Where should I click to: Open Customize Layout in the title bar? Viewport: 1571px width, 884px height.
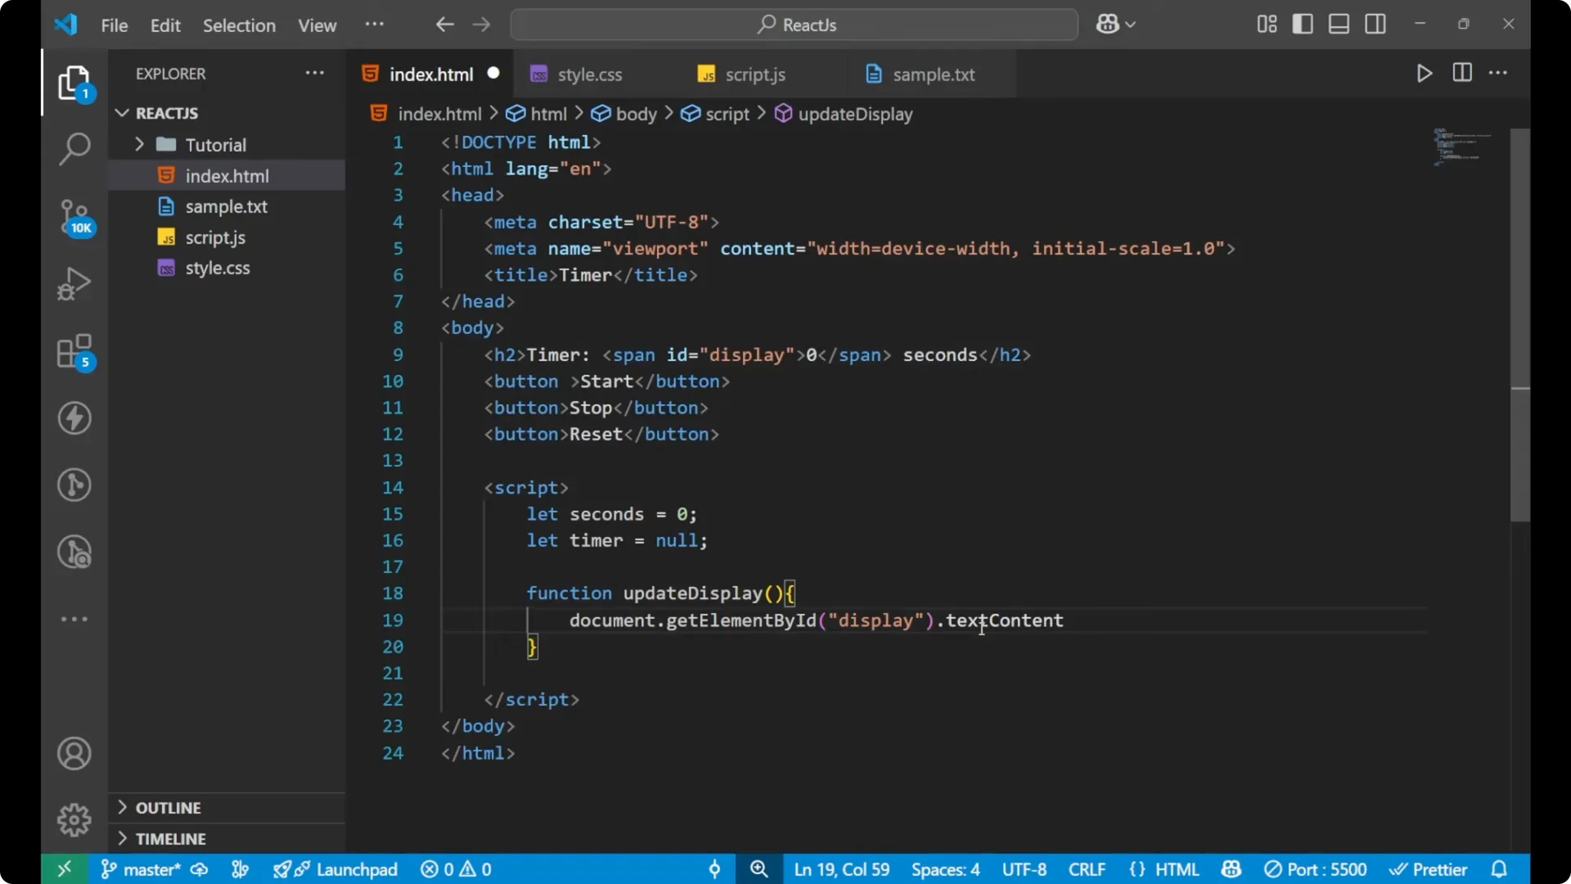point(1266,24)
